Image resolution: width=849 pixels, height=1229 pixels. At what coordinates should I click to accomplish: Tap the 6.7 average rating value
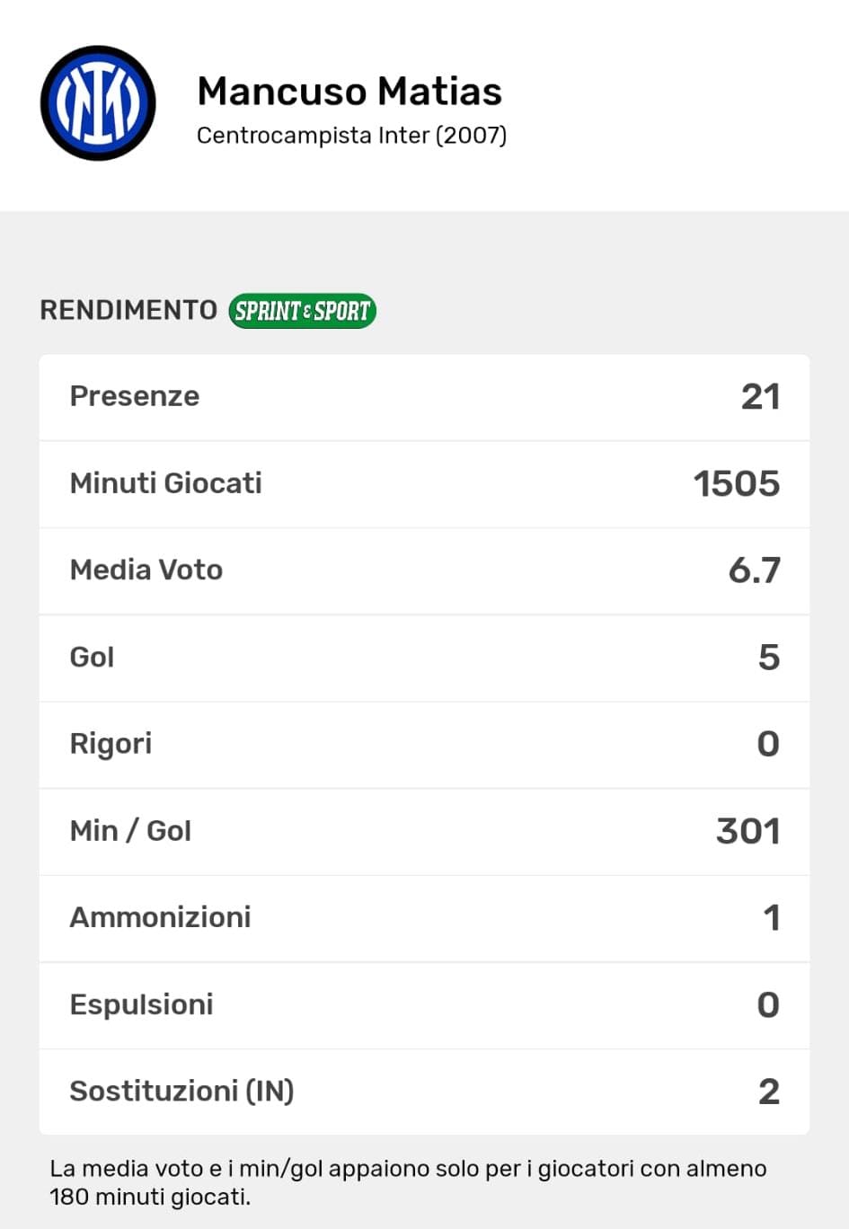coord(754,570)
